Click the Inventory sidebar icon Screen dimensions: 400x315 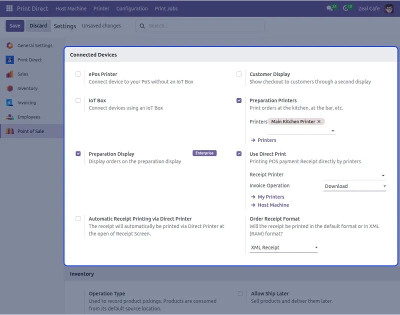click(9, 88)
